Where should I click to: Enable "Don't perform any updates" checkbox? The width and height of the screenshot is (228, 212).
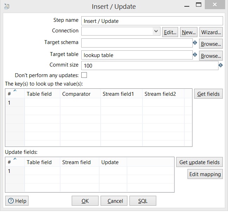84,75
